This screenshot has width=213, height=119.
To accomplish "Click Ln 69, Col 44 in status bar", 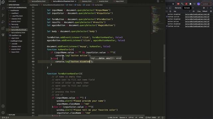I will click(112, 118).
